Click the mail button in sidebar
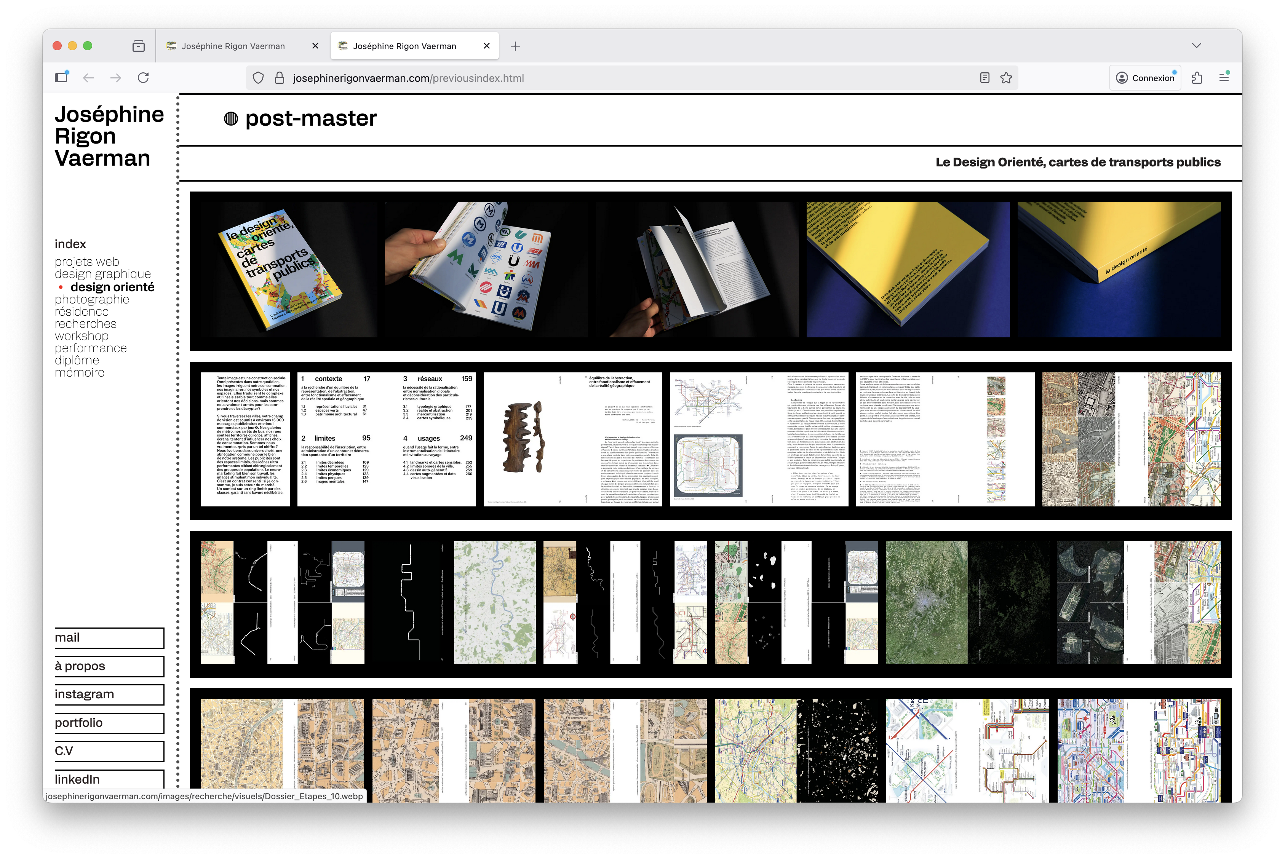This screenshot has width=1285, height=859. tap(109, 638)
